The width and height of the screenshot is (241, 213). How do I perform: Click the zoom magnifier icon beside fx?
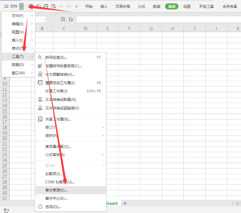(63, 19)
